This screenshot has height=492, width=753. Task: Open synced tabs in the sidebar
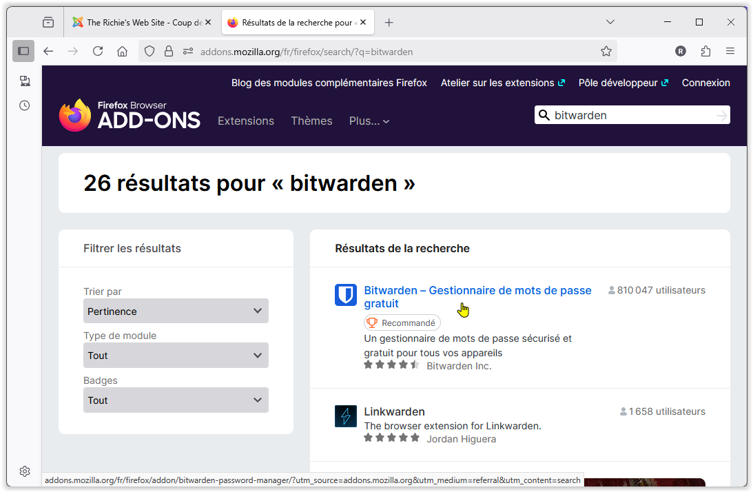[x=25, y=81]
